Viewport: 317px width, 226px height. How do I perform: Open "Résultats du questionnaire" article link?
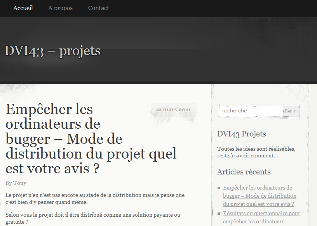[261, 213]
